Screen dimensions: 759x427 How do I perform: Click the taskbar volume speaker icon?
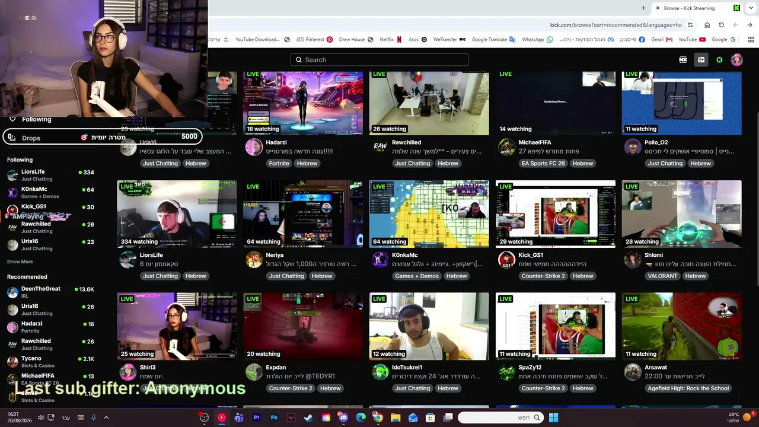tap(40, 418)
